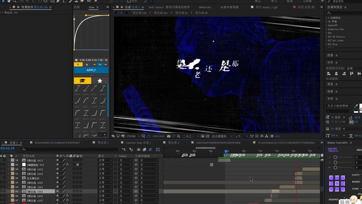Toggle the fx switch on layer 67
Image resolution: width=362 pixels, height=204 pixels.
tap(67, 200)
